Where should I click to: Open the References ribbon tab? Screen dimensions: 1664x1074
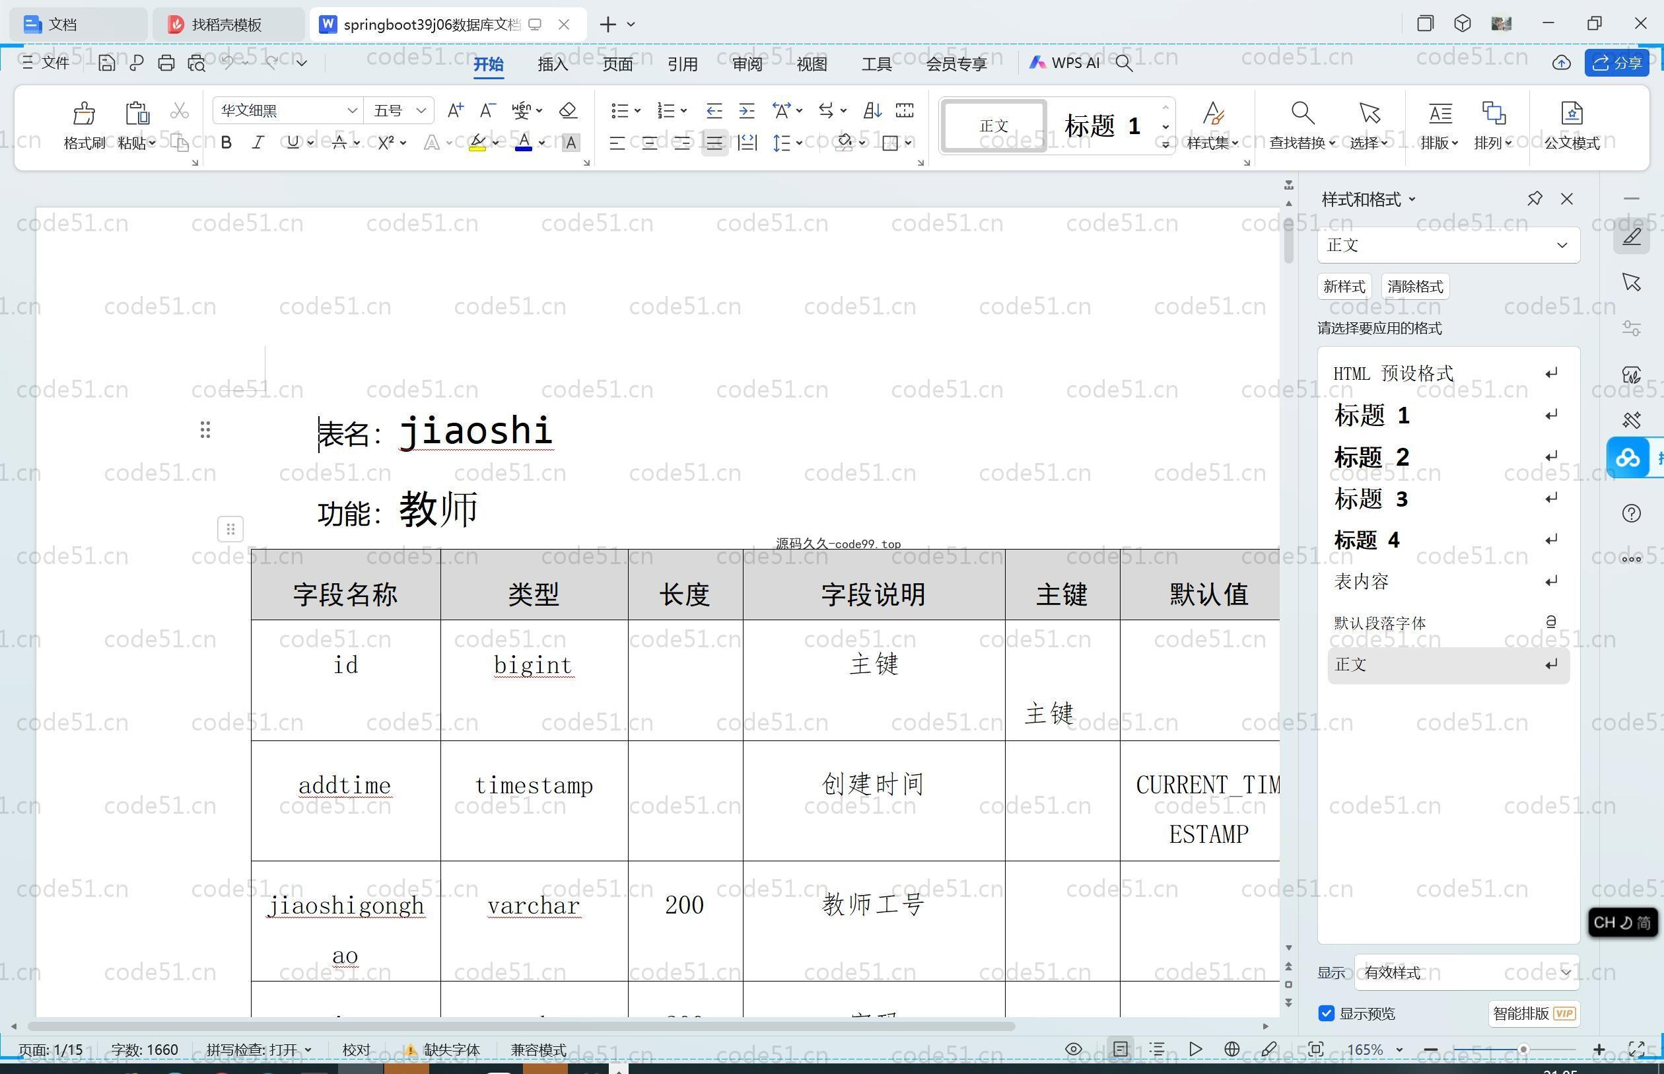tap(681, 63)
